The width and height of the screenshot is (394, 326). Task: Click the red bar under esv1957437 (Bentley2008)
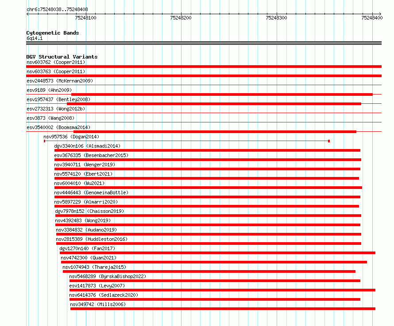pyautogui.click(x=214, y=104)
